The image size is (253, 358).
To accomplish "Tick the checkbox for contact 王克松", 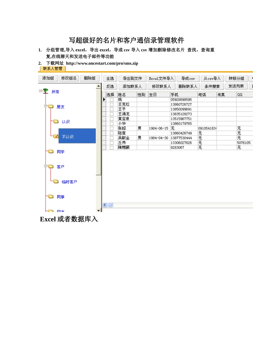I will [112, 104].
